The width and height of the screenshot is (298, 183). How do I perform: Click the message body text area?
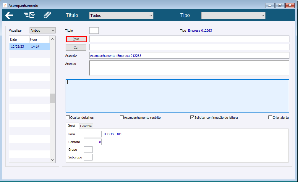(x=177, y=96)
